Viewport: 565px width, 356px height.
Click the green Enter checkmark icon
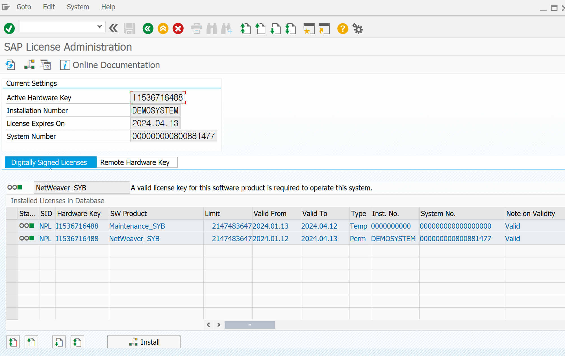[9, 29]
